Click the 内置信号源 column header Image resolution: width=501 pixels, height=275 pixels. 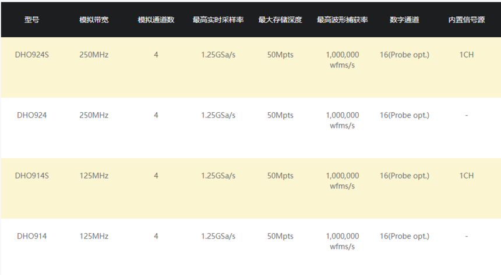point(467,20)
